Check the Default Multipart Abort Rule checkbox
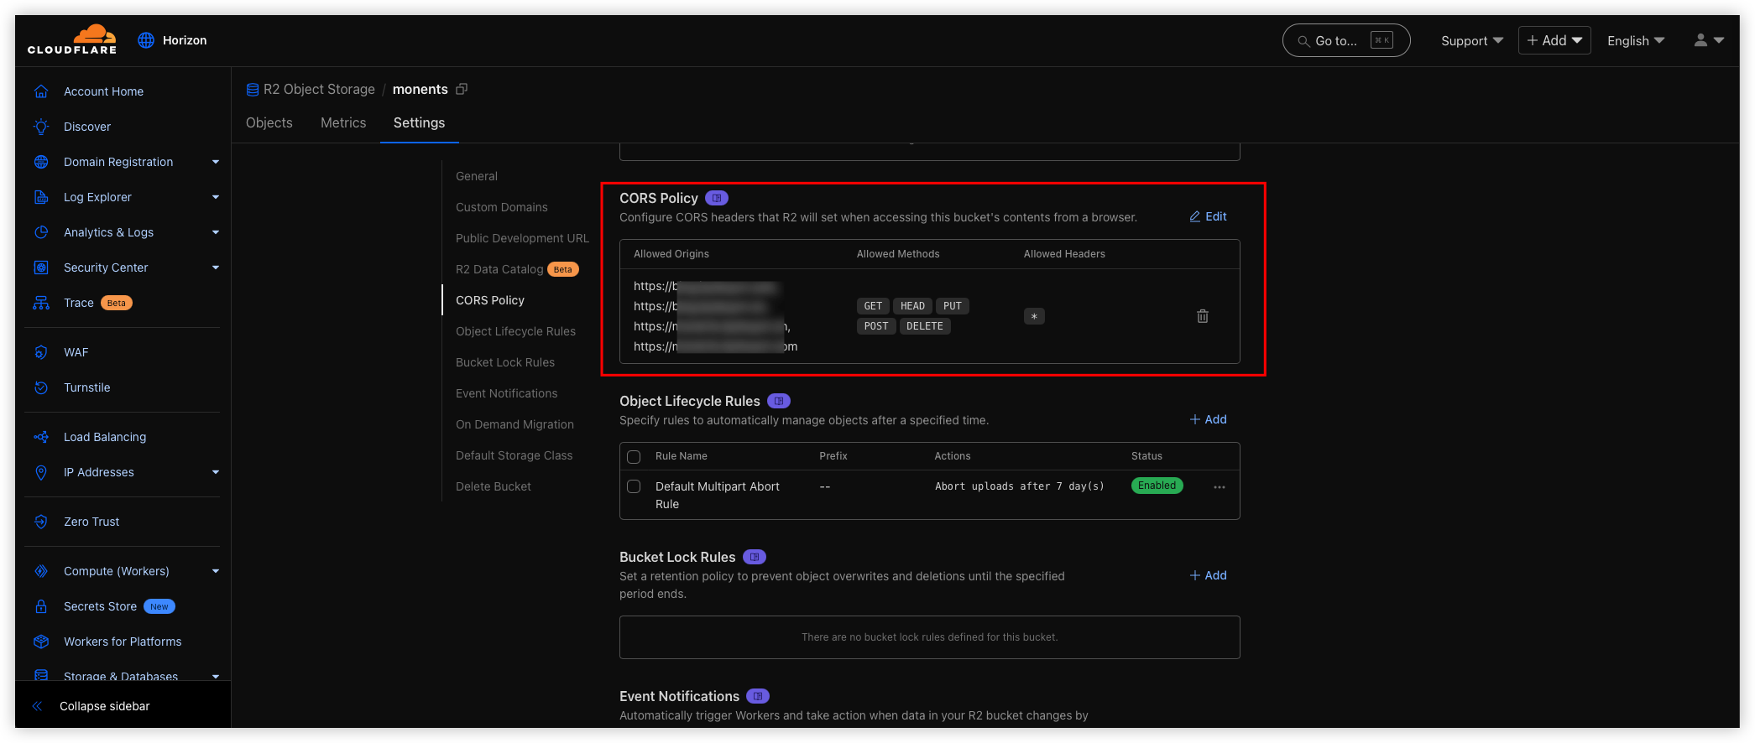The image size is (1755, 743). point(634,486)
